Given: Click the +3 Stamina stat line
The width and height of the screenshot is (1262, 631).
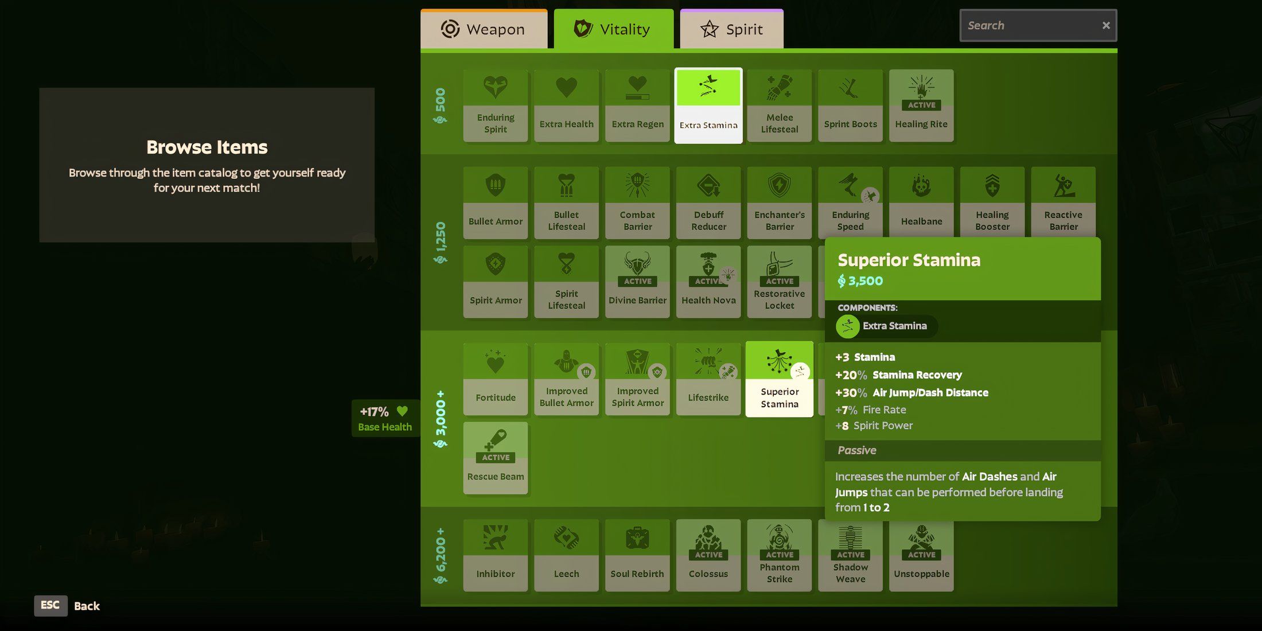Looking at the screenshot, I should click(864, 357).
